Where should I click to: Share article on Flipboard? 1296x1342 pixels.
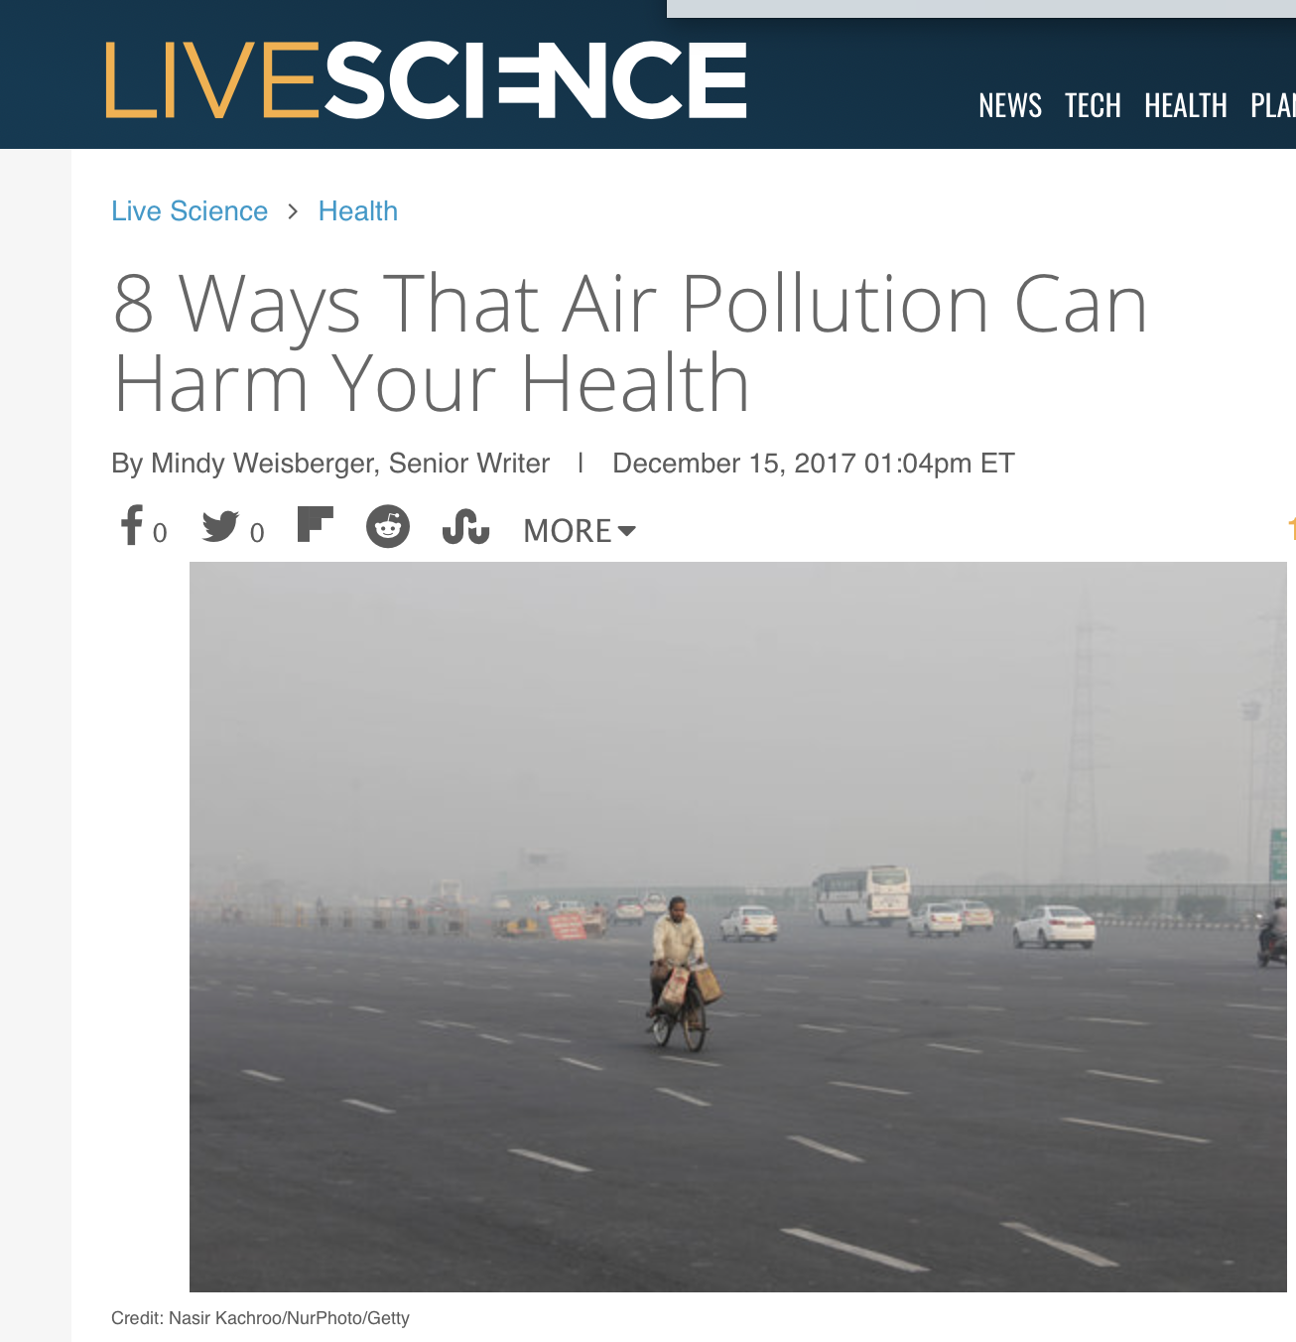pyautogui.click(x=316, y=525)
